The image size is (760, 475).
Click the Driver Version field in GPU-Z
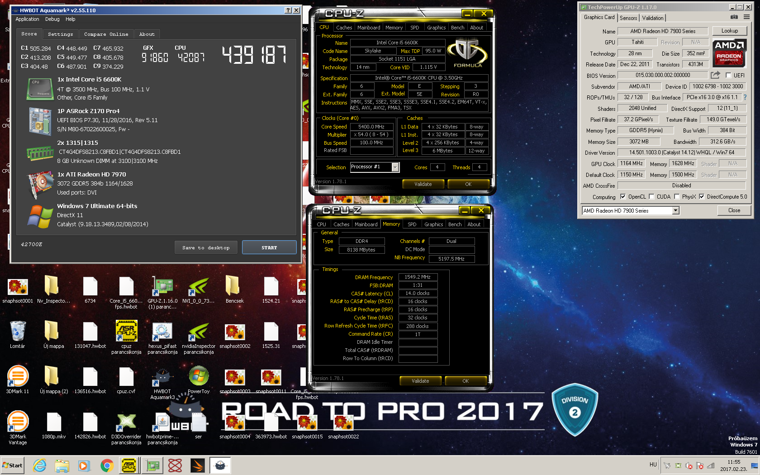point(681,152)
